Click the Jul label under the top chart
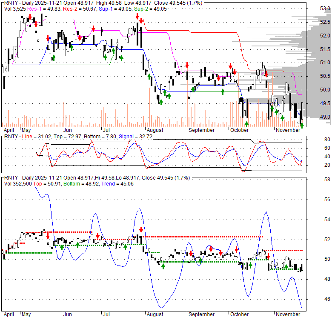Viewport: 332px width, 317px height. click(x=106, y=130)
